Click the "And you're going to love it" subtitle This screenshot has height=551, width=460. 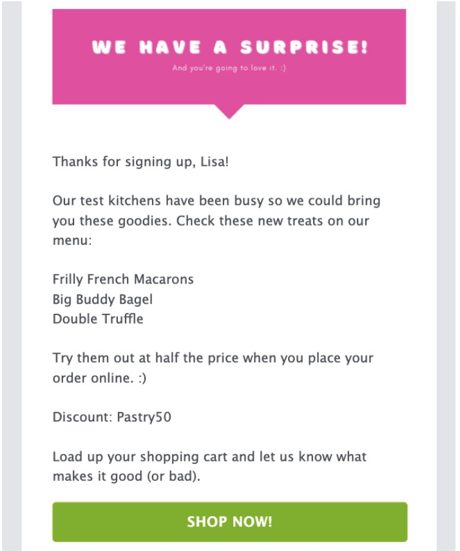click(229, 68)
